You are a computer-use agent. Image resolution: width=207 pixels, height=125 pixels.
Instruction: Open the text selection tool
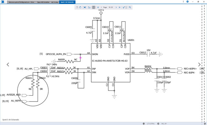click(x=89, y=7)
